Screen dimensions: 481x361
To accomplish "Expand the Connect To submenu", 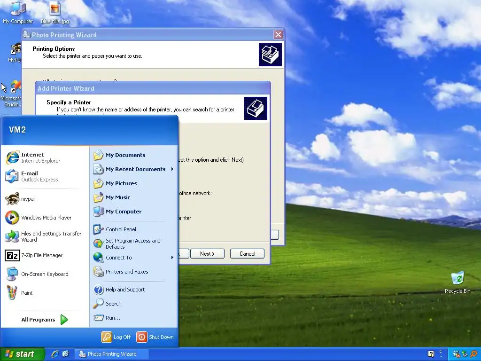I will click(134, 258).
